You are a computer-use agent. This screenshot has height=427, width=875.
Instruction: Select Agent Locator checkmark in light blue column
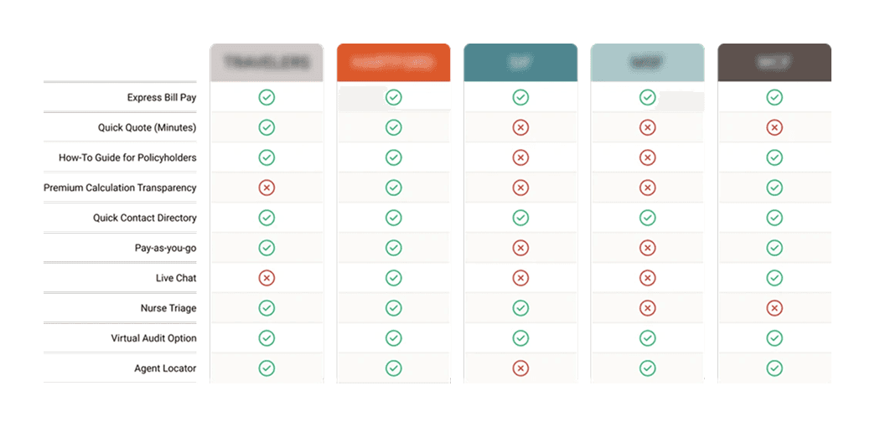647,368
